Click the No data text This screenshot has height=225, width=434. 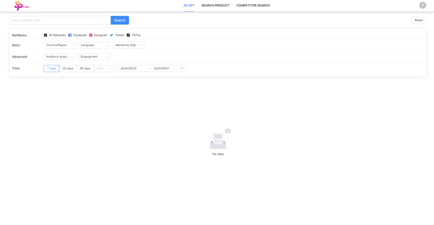click(x=218, y=154)
